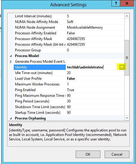This screenshot has width=136, height=164.
Task: Click OK to apply settings
Action: pyautogui.click(x=88, y=154)
